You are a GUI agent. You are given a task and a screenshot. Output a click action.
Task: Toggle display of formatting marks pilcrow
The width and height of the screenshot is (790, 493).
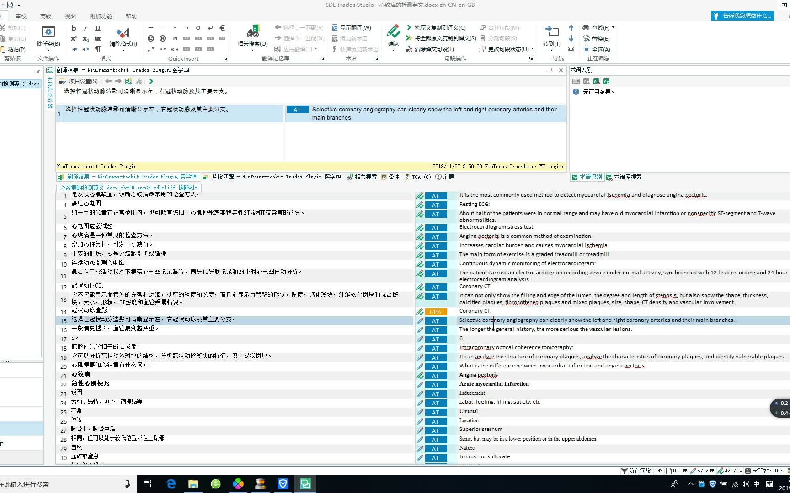[x=97, y=49]
